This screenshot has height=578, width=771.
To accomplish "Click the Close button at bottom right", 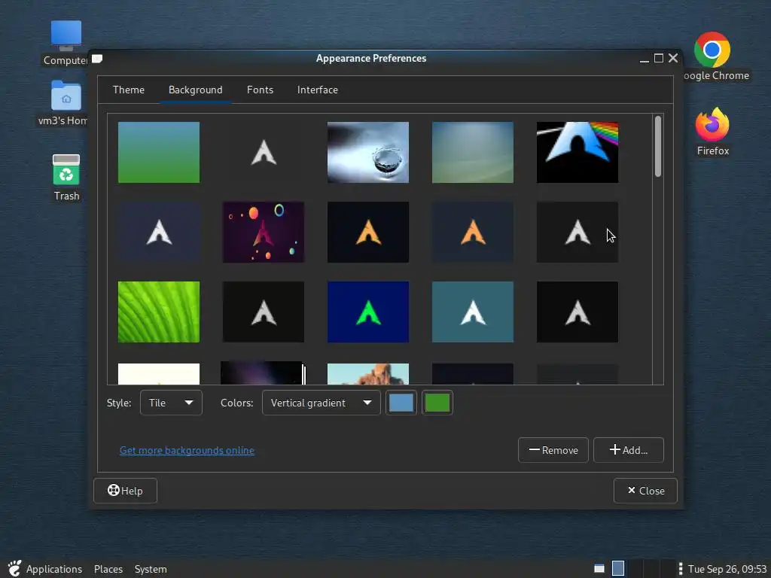I will tap(645, 491).
